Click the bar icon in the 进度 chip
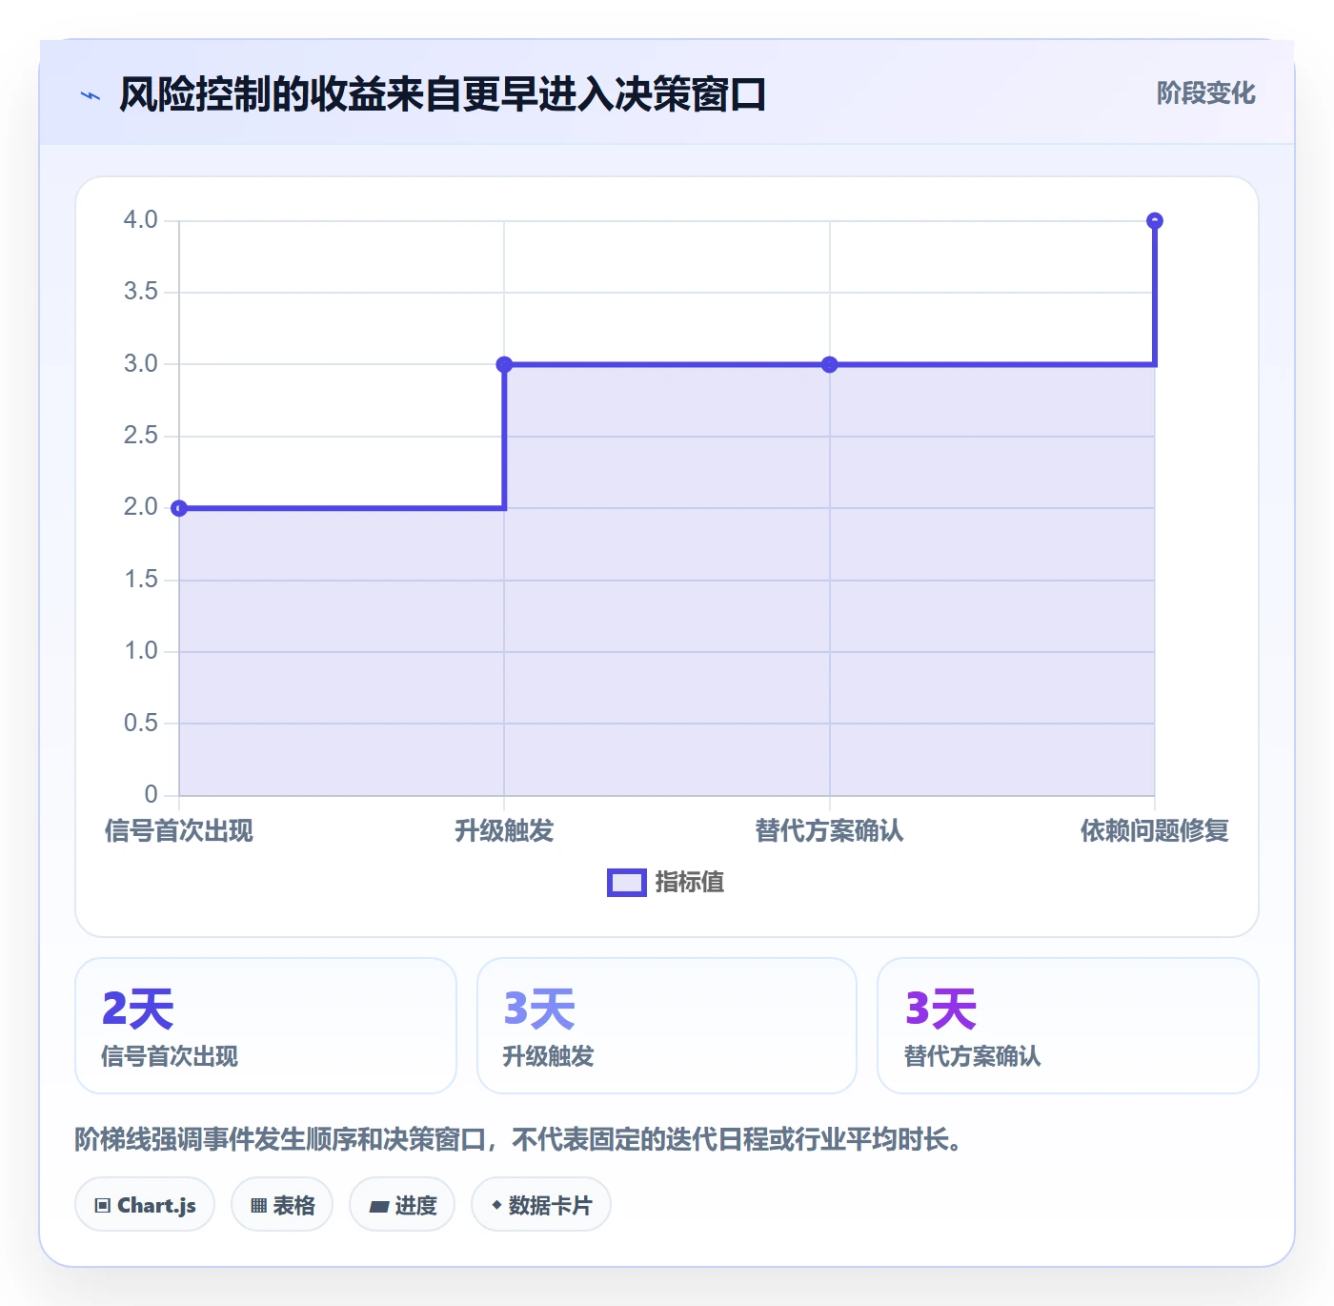Viewport: 1334px width, 1306px height. (x=378, y=1207)
